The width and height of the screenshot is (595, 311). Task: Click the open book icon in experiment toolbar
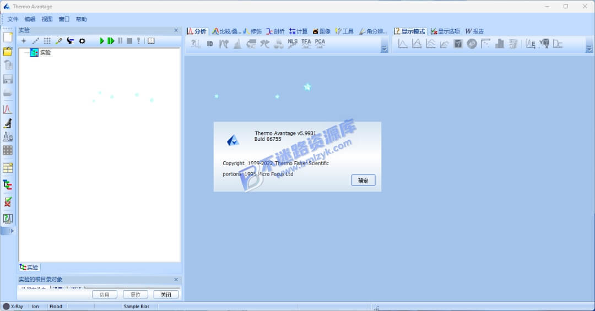151,41
